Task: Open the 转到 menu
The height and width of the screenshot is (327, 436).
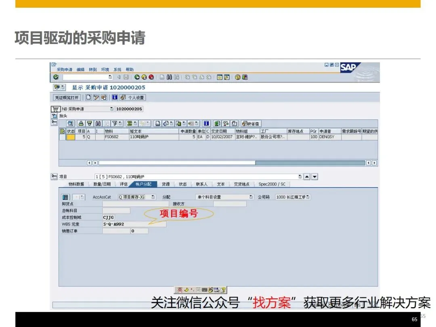Action: pos(92,69)
